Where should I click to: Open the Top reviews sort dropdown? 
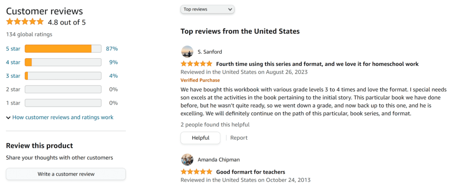click(208, 9)
